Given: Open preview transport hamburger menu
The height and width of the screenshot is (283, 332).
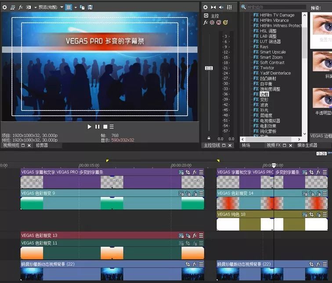Looking at the screenshot, I should coord(112,127).
